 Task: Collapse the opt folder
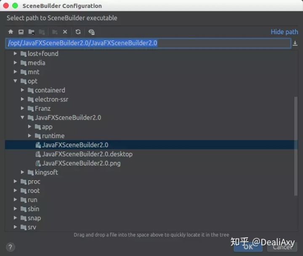pos(15,81)
